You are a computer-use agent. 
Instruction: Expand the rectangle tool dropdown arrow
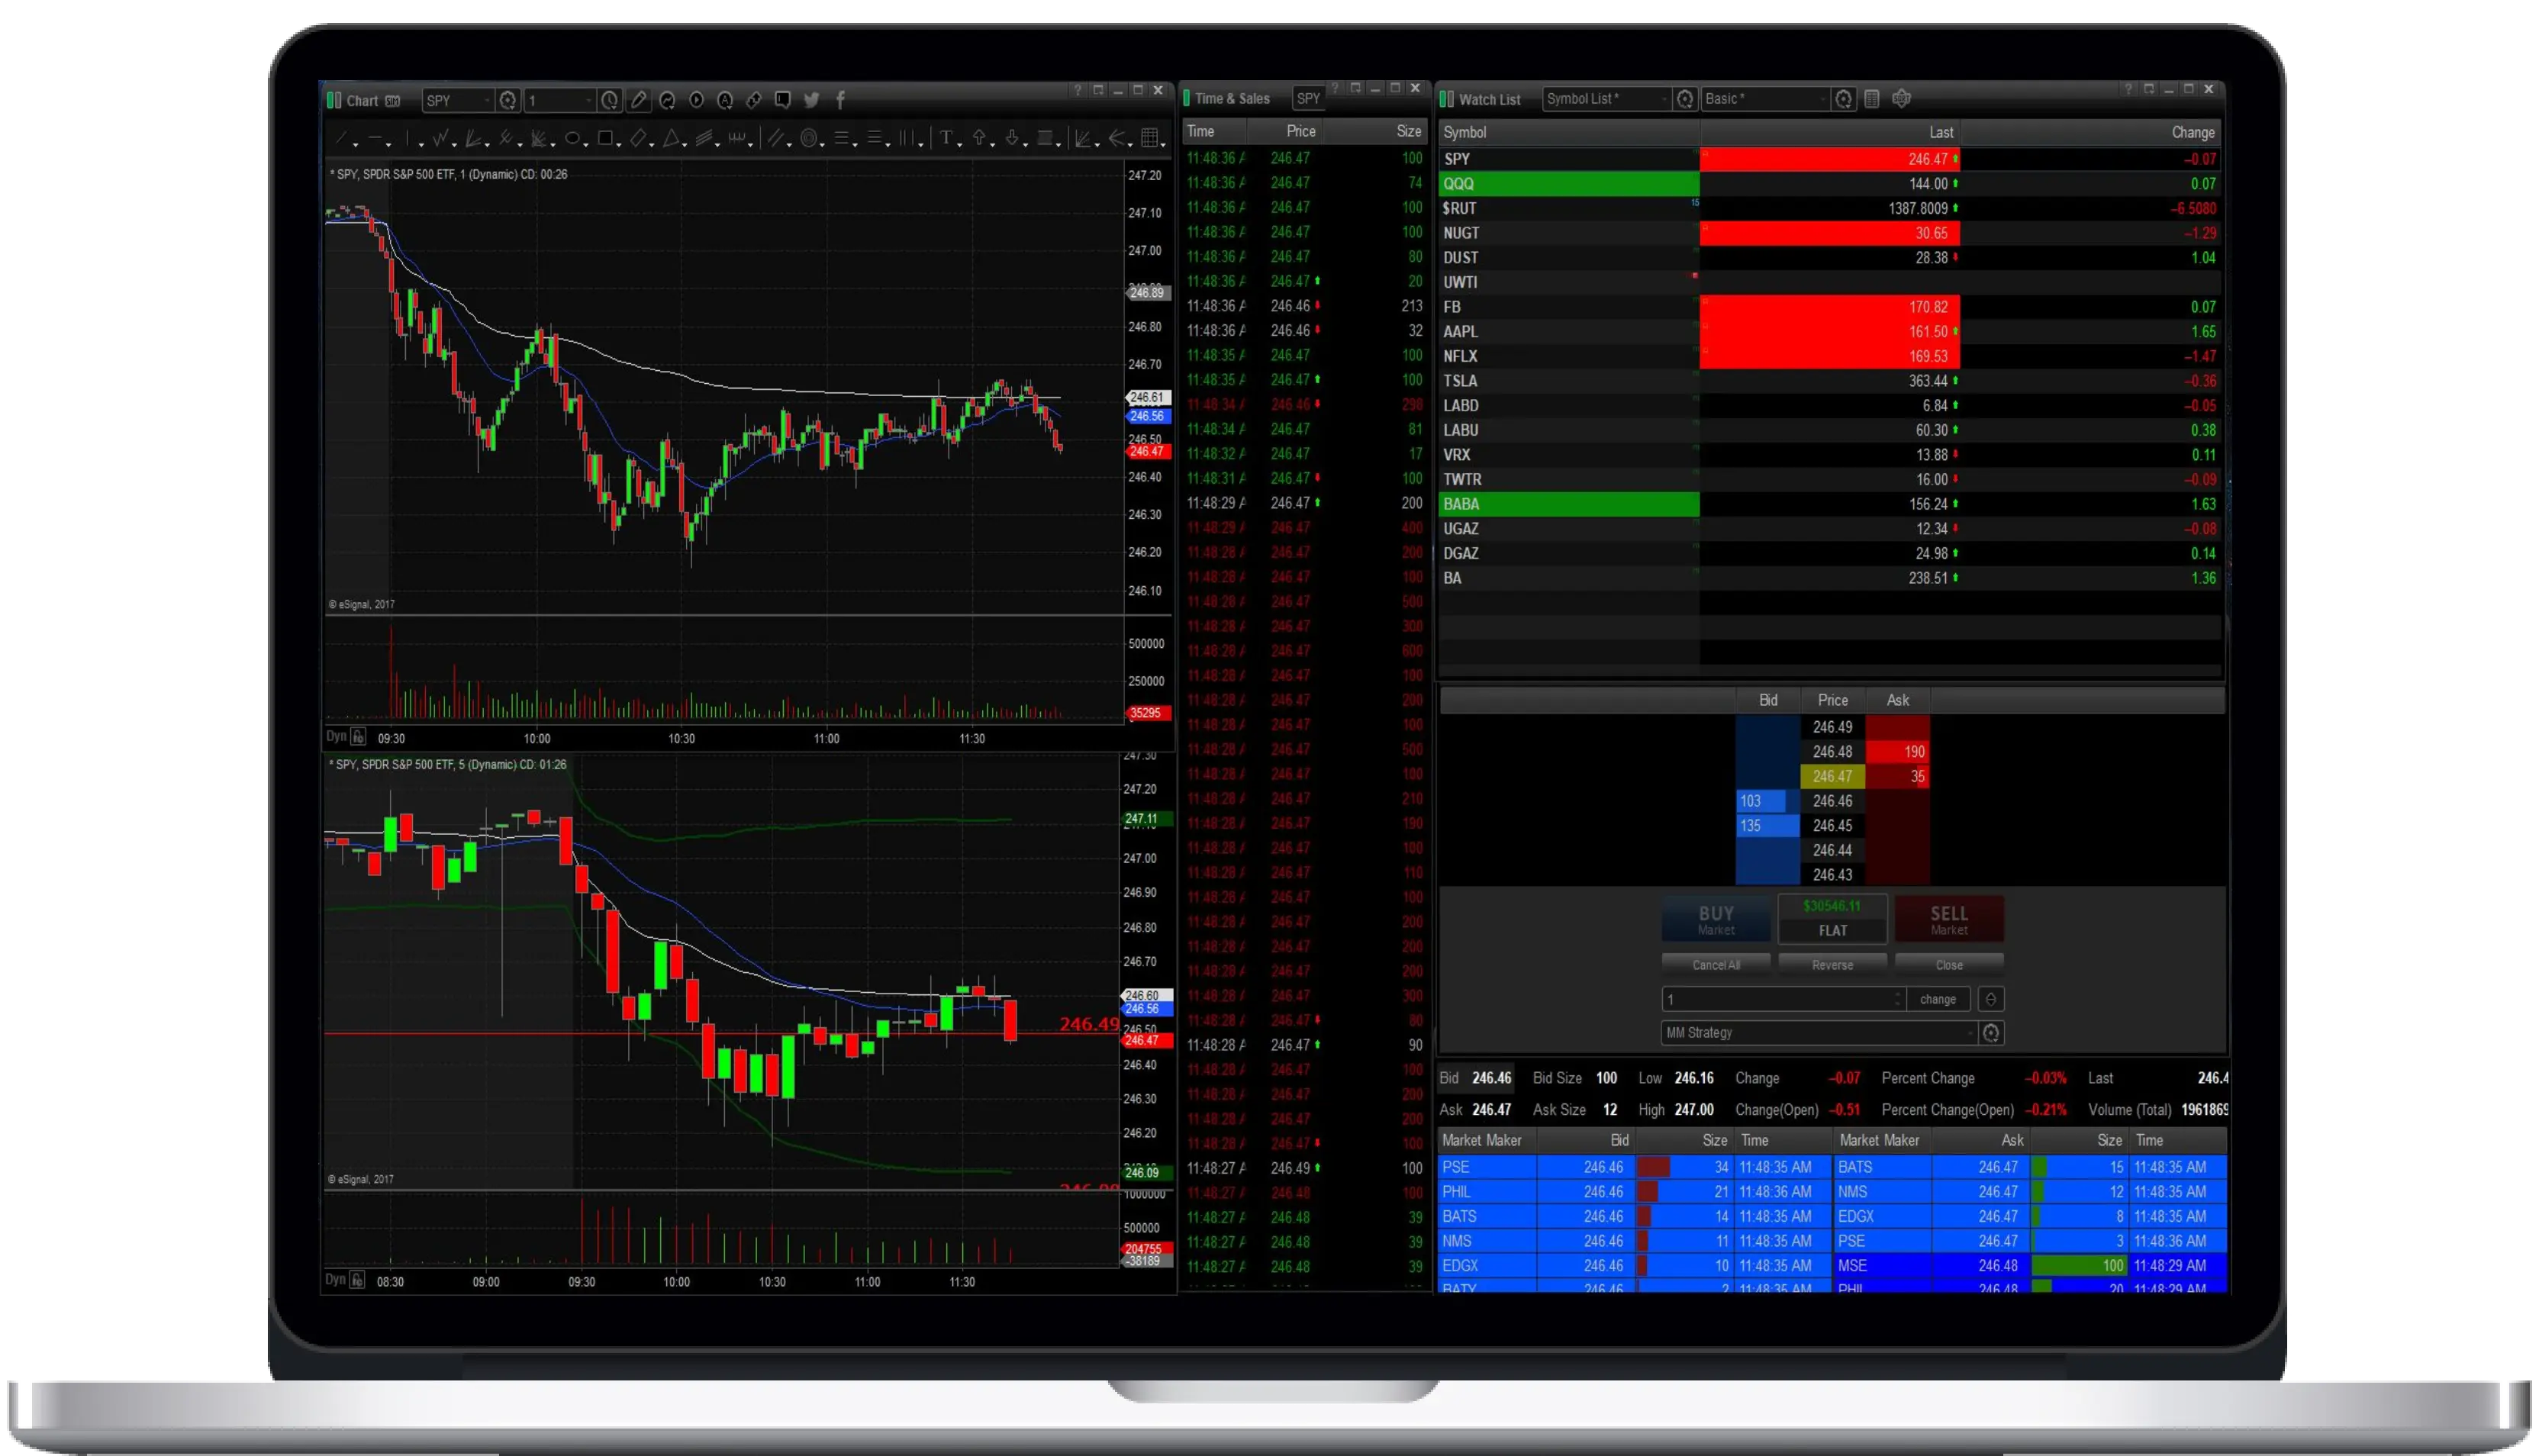pyautogui.click(x=619, y=145)
